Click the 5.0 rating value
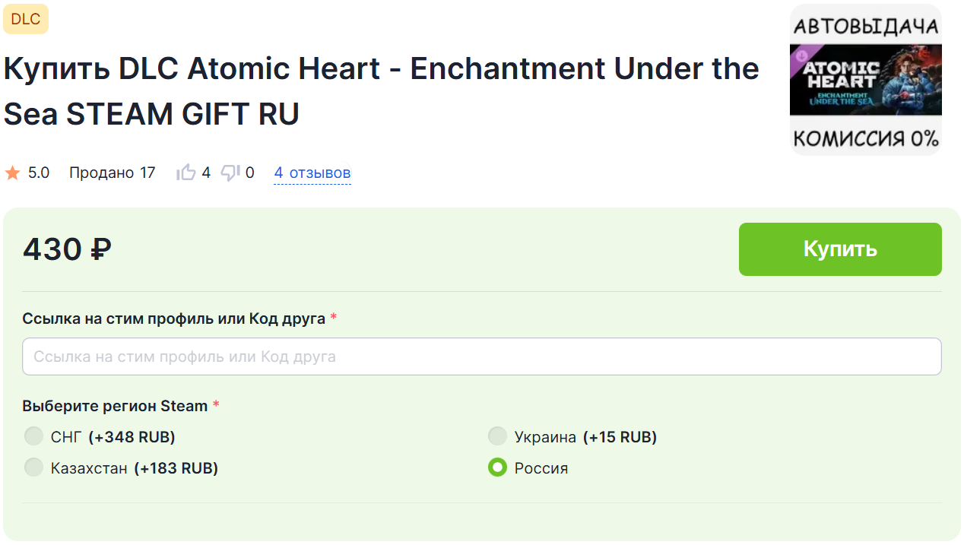This screenshot has height=545, width=964. 39,173
